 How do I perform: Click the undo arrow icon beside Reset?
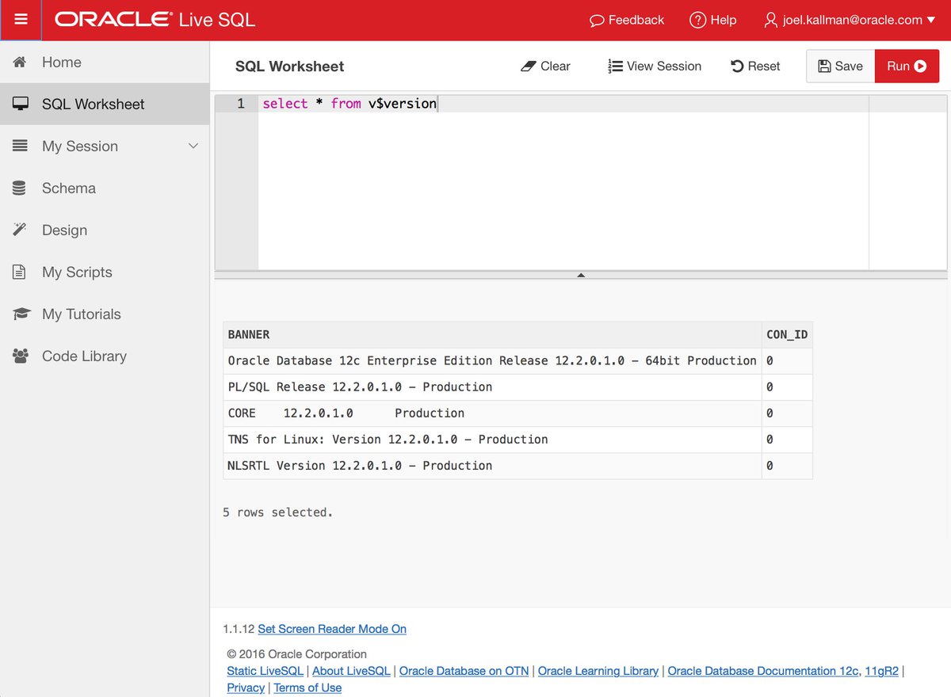(x=737, y=67)
